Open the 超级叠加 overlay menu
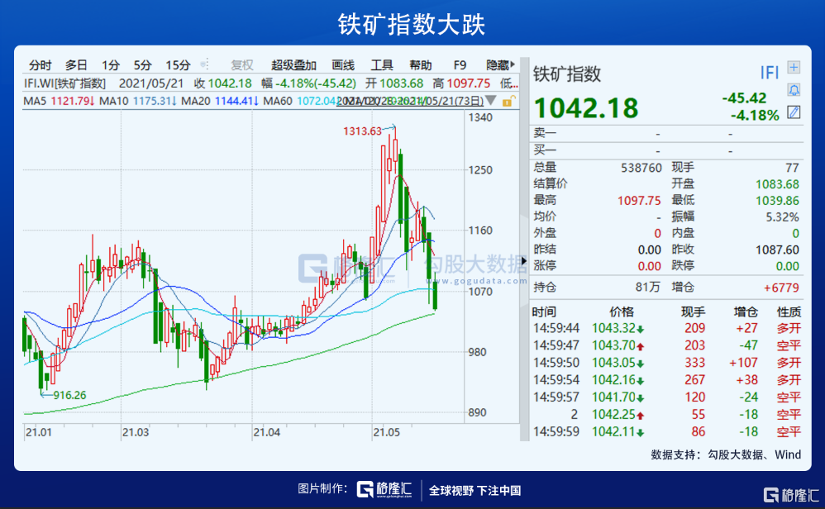The width and height of the screenshot is (825, 509). 293,64
